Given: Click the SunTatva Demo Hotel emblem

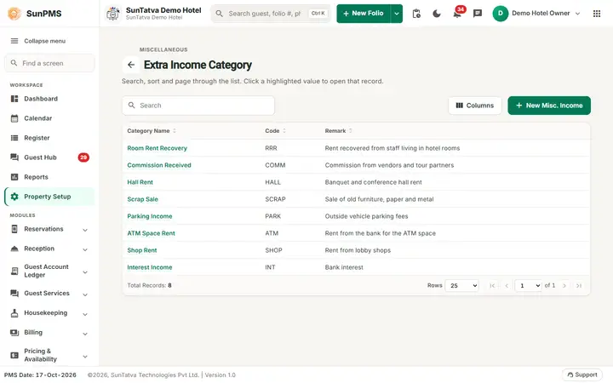Looking at the screenshot, I should [113, 14].
